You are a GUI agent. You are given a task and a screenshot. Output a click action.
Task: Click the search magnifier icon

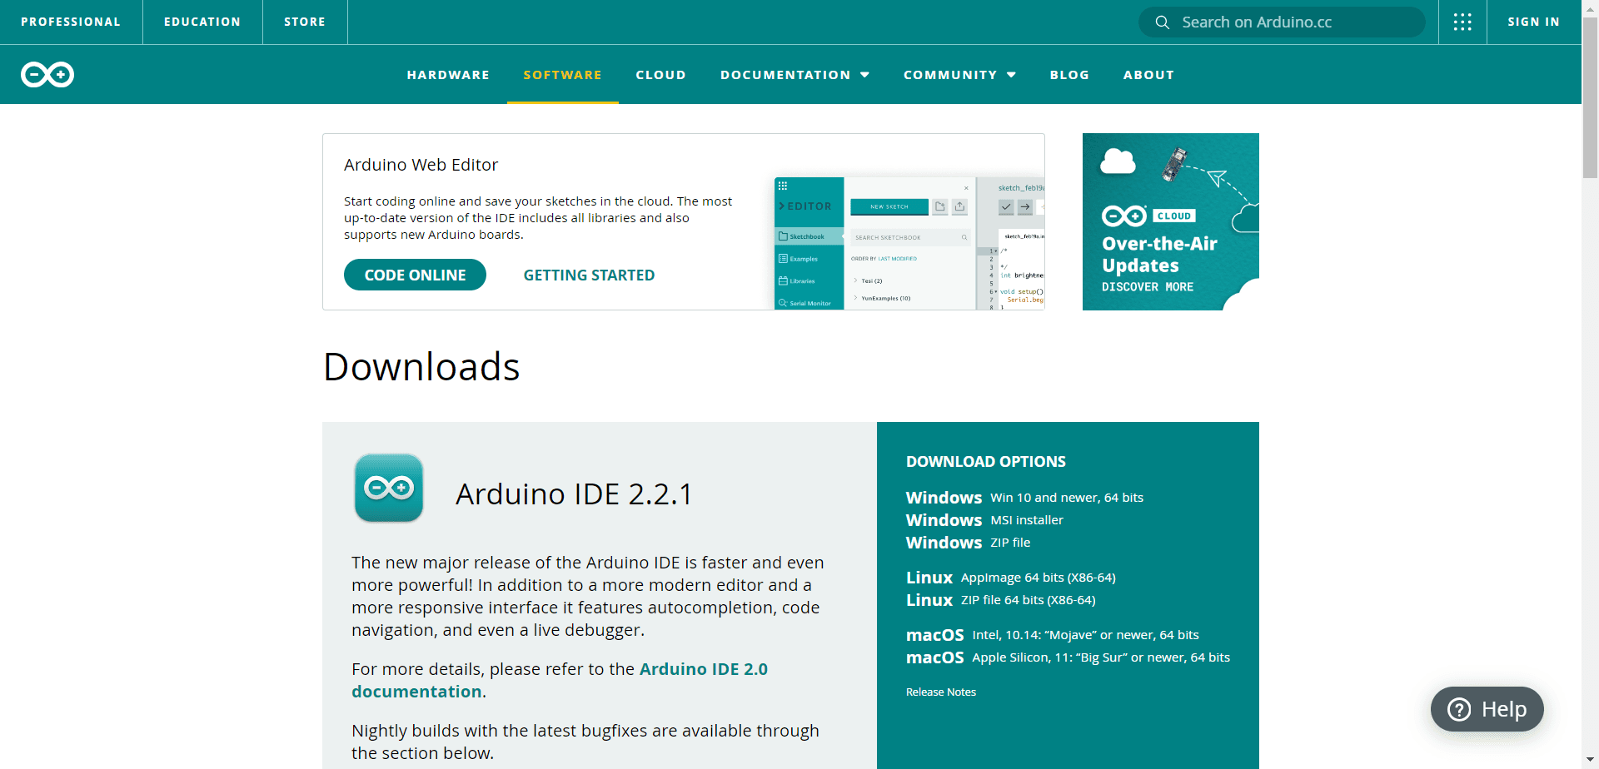tap(1163, 22)
